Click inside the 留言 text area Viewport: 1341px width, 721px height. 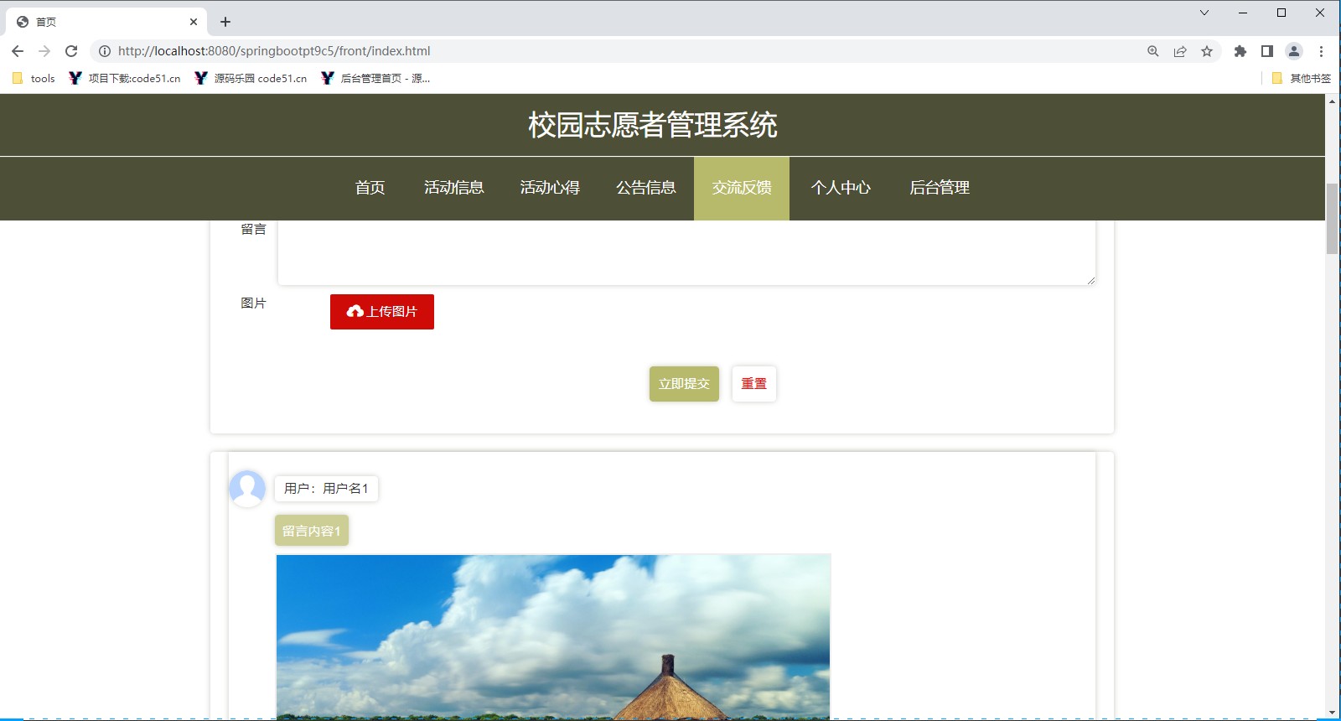pos(686,252)
